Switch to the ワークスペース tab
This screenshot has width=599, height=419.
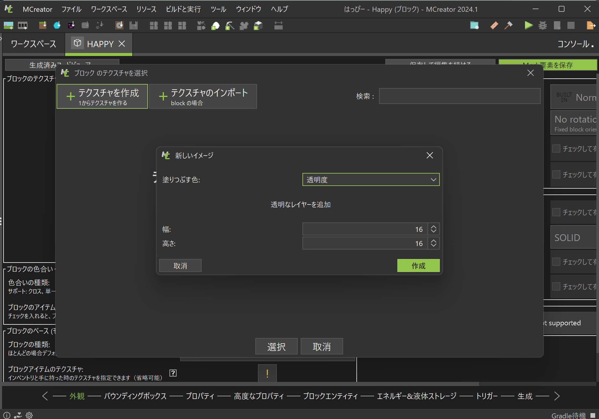(x=34, y=44)
